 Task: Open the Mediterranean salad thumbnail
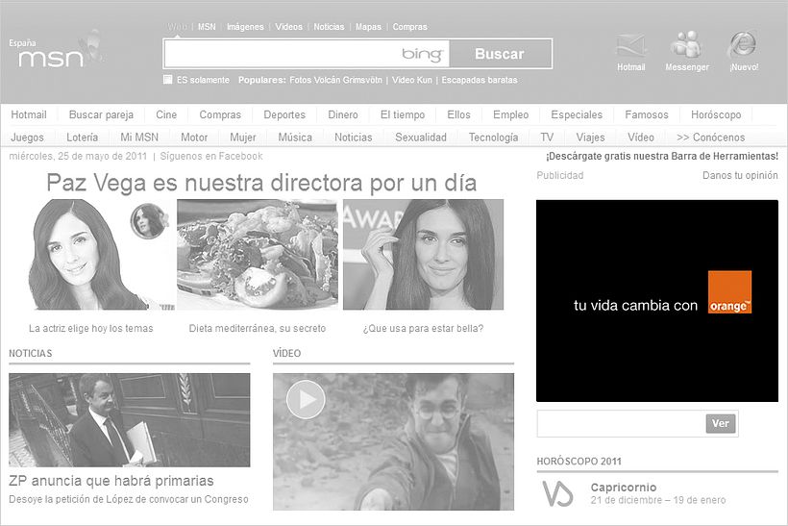click(x=258, y=255)
